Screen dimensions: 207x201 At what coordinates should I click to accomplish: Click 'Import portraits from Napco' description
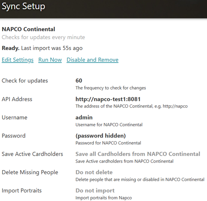pos(103,198)
